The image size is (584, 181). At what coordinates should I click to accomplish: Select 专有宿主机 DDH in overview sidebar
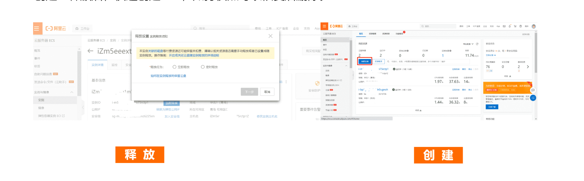[x=332, y=85]
